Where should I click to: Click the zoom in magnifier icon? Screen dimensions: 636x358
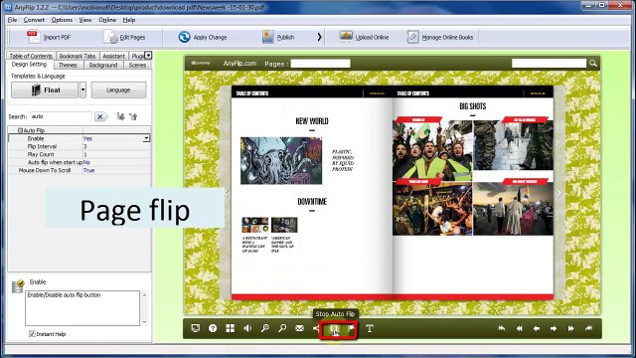[x=265, y=328]
